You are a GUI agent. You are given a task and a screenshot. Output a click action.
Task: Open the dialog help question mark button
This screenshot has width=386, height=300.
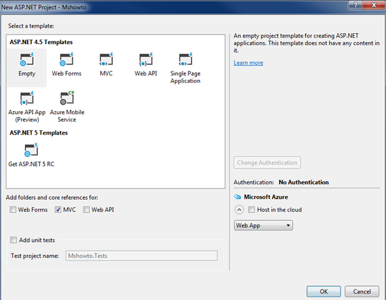[x=355, y=5]
